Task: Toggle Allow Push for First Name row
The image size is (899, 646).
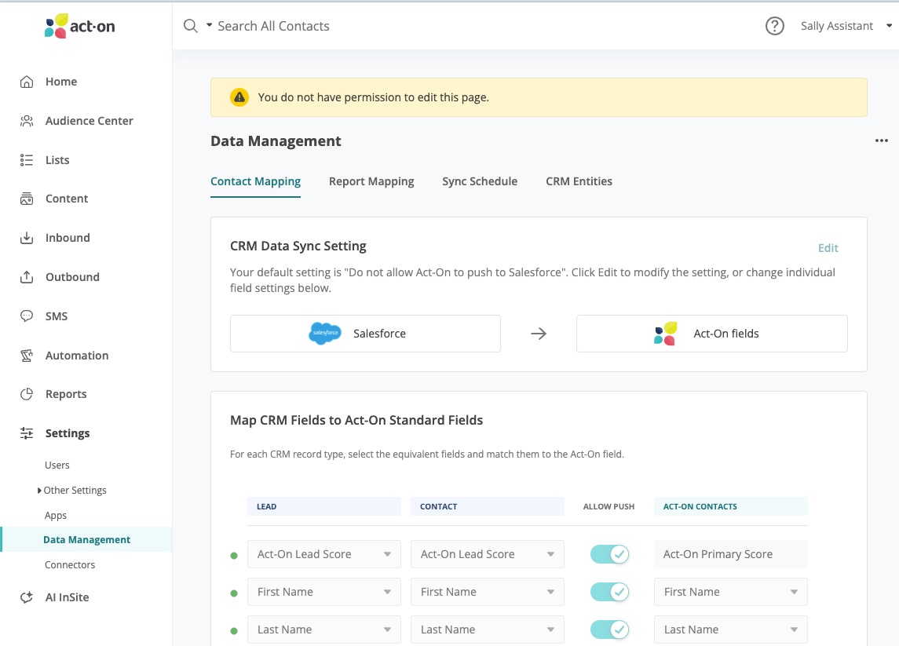Action: [x=609, y=592]
